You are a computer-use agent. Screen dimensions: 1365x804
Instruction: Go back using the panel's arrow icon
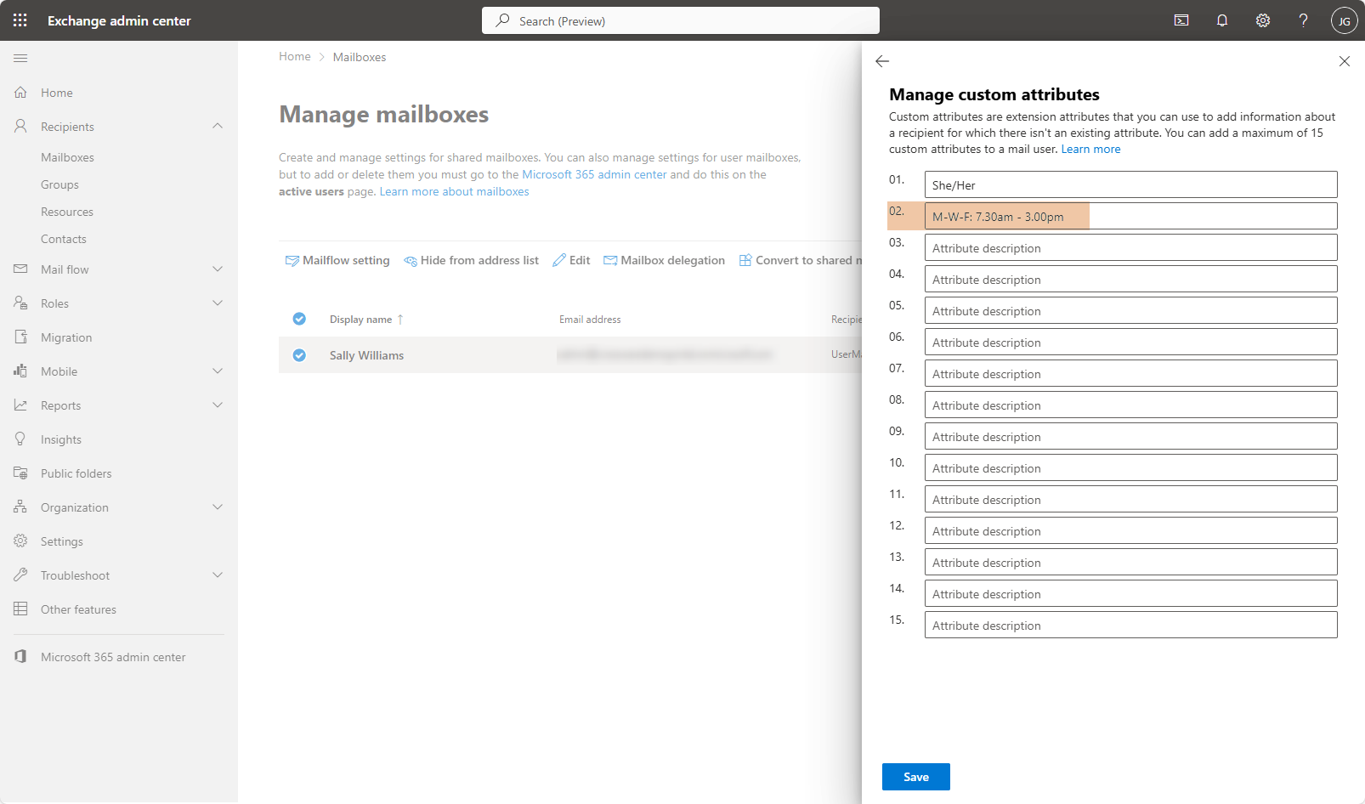point(882,61)
